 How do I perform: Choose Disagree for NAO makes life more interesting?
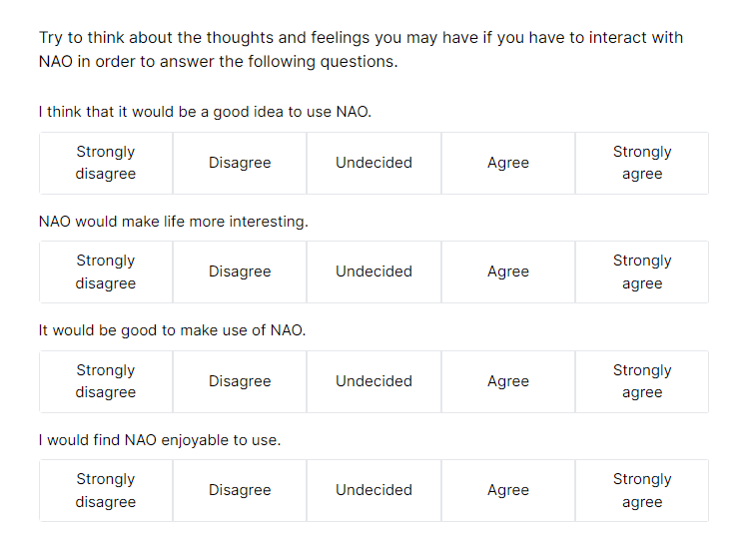click(240, 272)
